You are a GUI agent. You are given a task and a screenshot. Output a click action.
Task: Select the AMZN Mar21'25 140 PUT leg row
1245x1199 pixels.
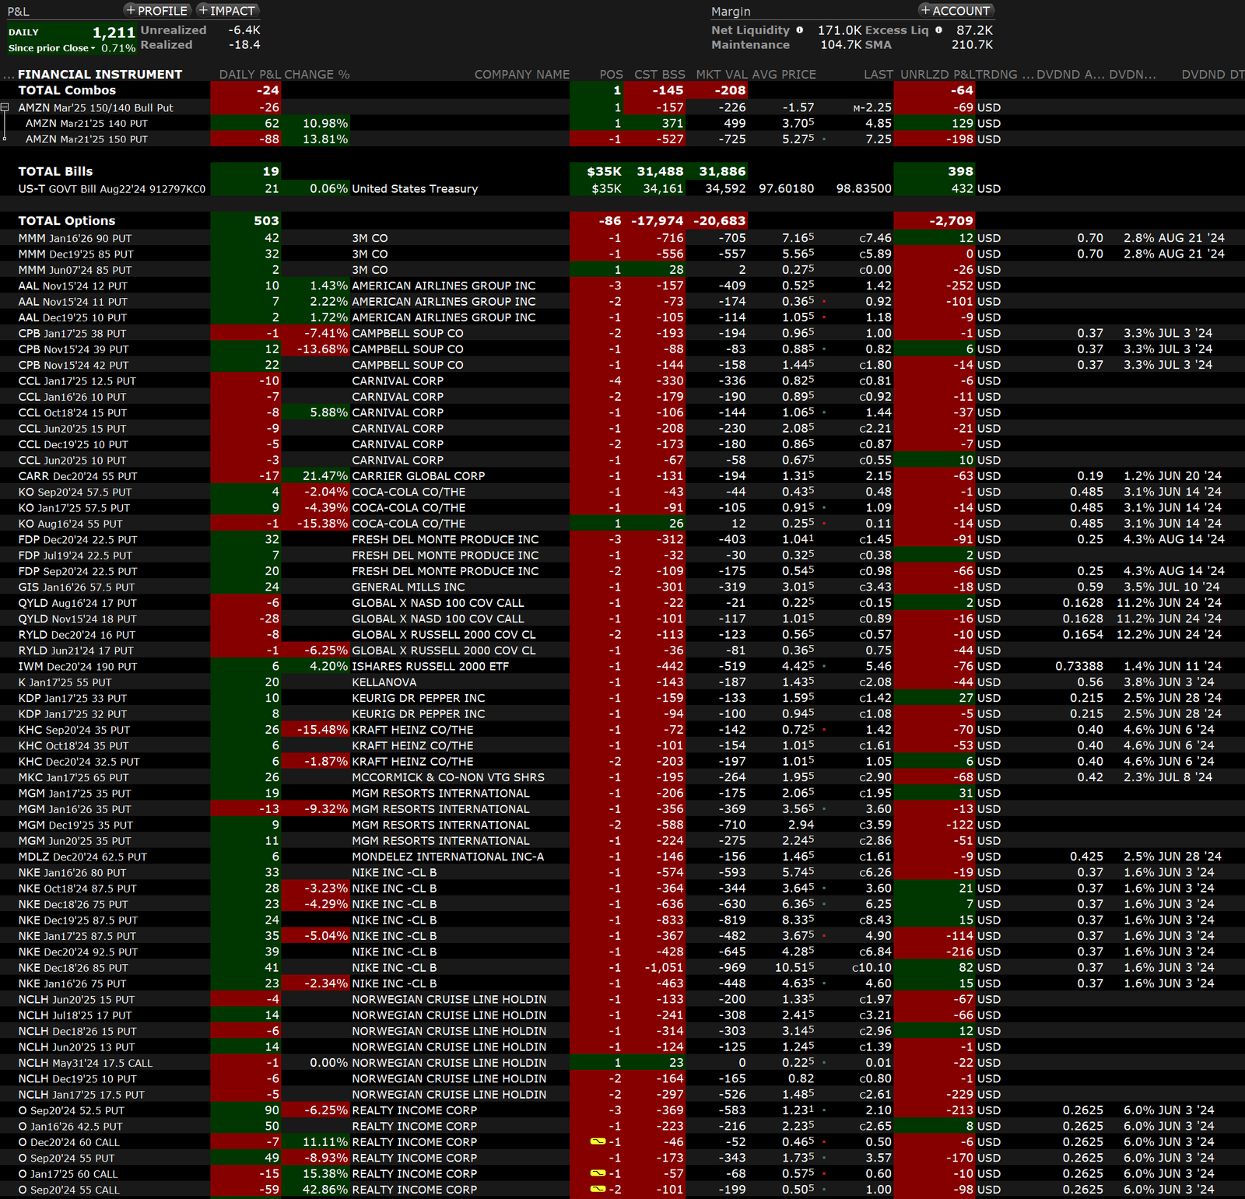pos(86,124)
